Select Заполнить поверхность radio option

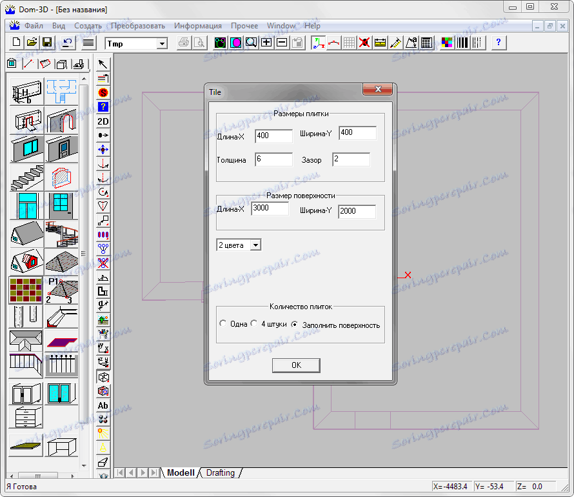(x=294, y=325)
